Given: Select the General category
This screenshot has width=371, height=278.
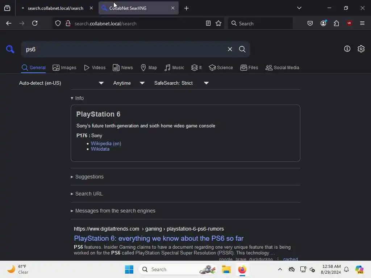Looking at the screenshot, I should 33,68.
